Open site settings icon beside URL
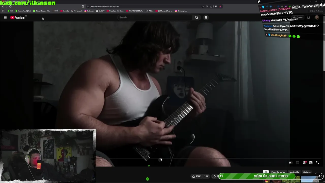 coord(88,6)
